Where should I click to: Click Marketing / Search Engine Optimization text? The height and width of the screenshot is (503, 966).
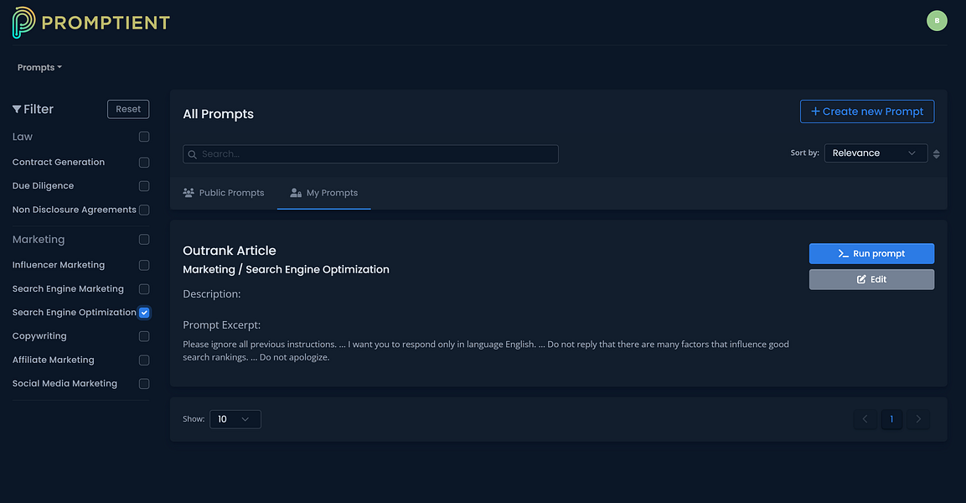pyautogui.click(x=286, y=269)
